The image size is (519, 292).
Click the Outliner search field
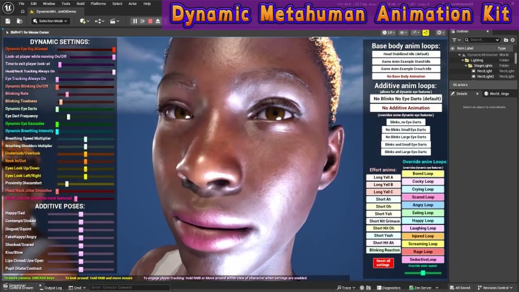482,40
